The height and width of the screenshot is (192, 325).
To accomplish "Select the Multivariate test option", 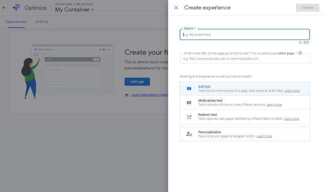I will click(245, 102).
